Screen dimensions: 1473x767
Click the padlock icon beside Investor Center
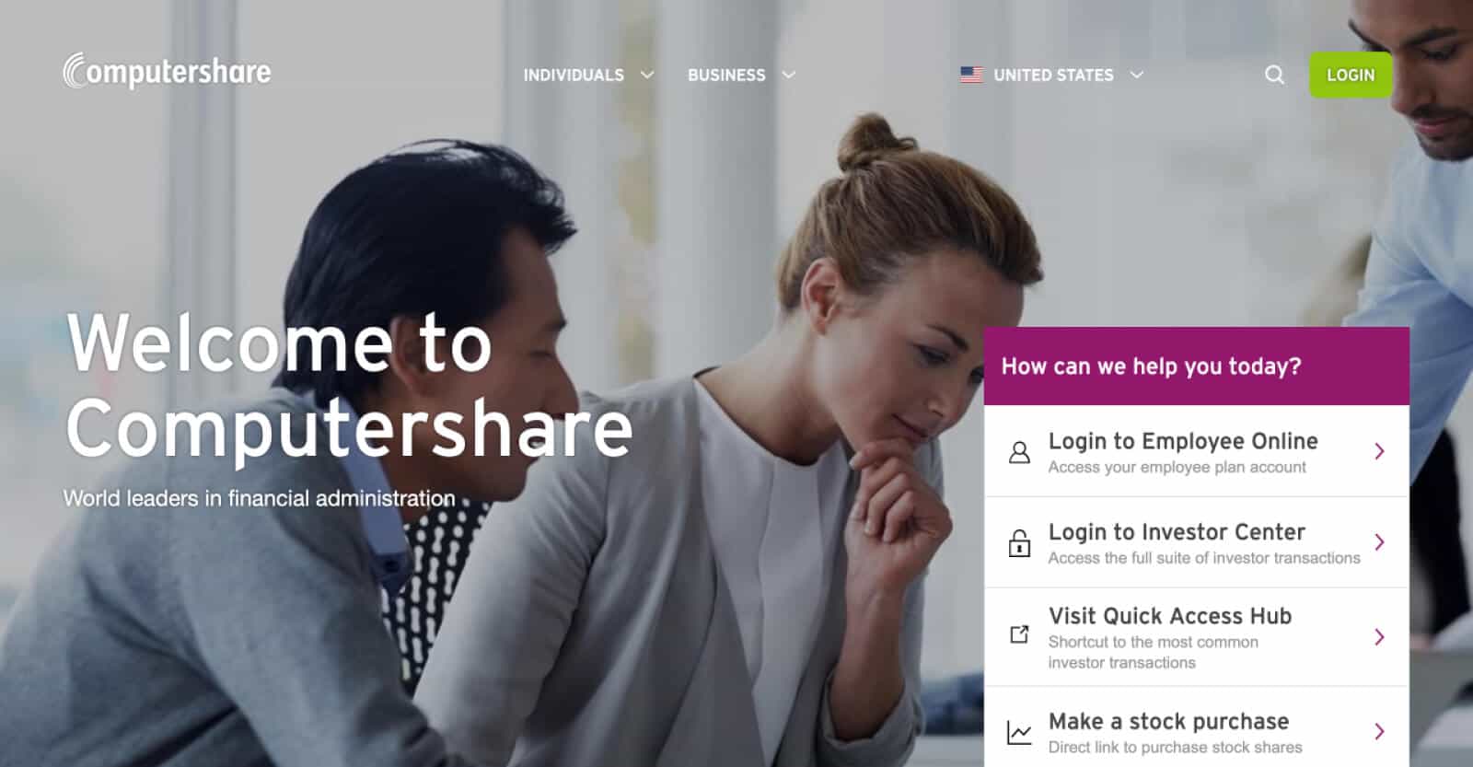[1019, 543]
